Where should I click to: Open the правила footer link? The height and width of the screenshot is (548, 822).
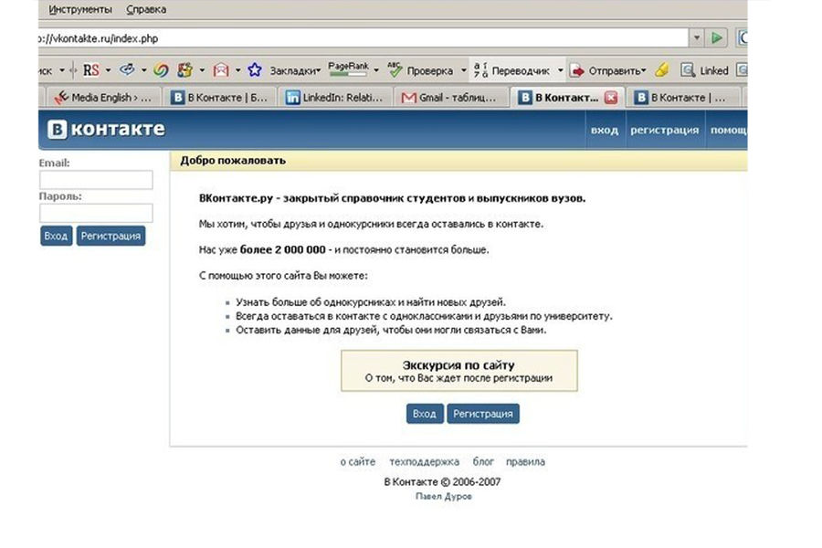[525, 462]
